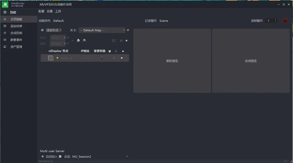The image size is (293, 163).
Task: Open the 项目 dropdown
Action: (58, 44)
